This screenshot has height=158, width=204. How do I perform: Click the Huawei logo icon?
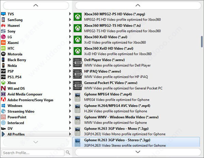pyautogui.click(x=3, y=25)
